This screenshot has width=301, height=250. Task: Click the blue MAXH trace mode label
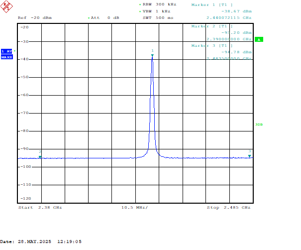[x=7, y=57]
